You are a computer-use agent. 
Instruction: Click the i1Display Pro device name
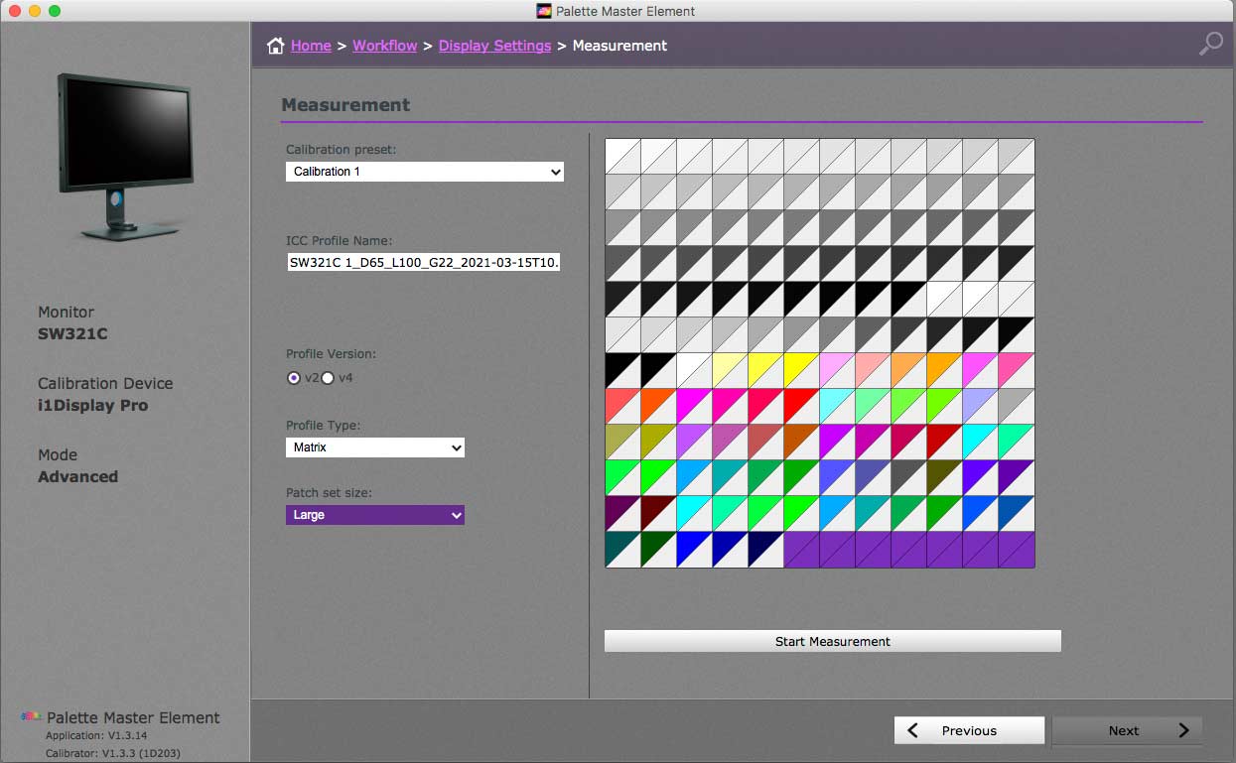pyautogui.click(x=93, y=406)
